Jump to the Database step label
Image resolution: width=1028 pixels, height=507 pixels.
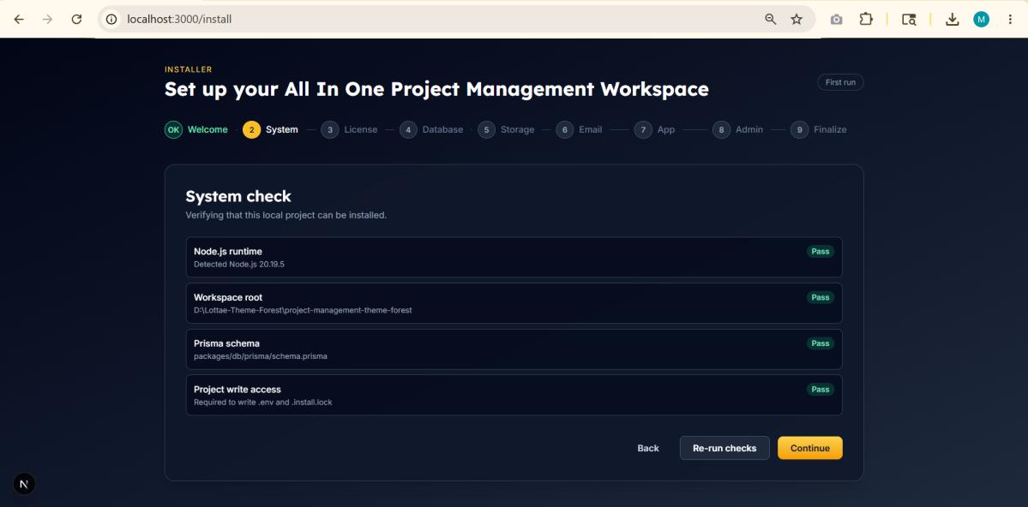[442, 129]
